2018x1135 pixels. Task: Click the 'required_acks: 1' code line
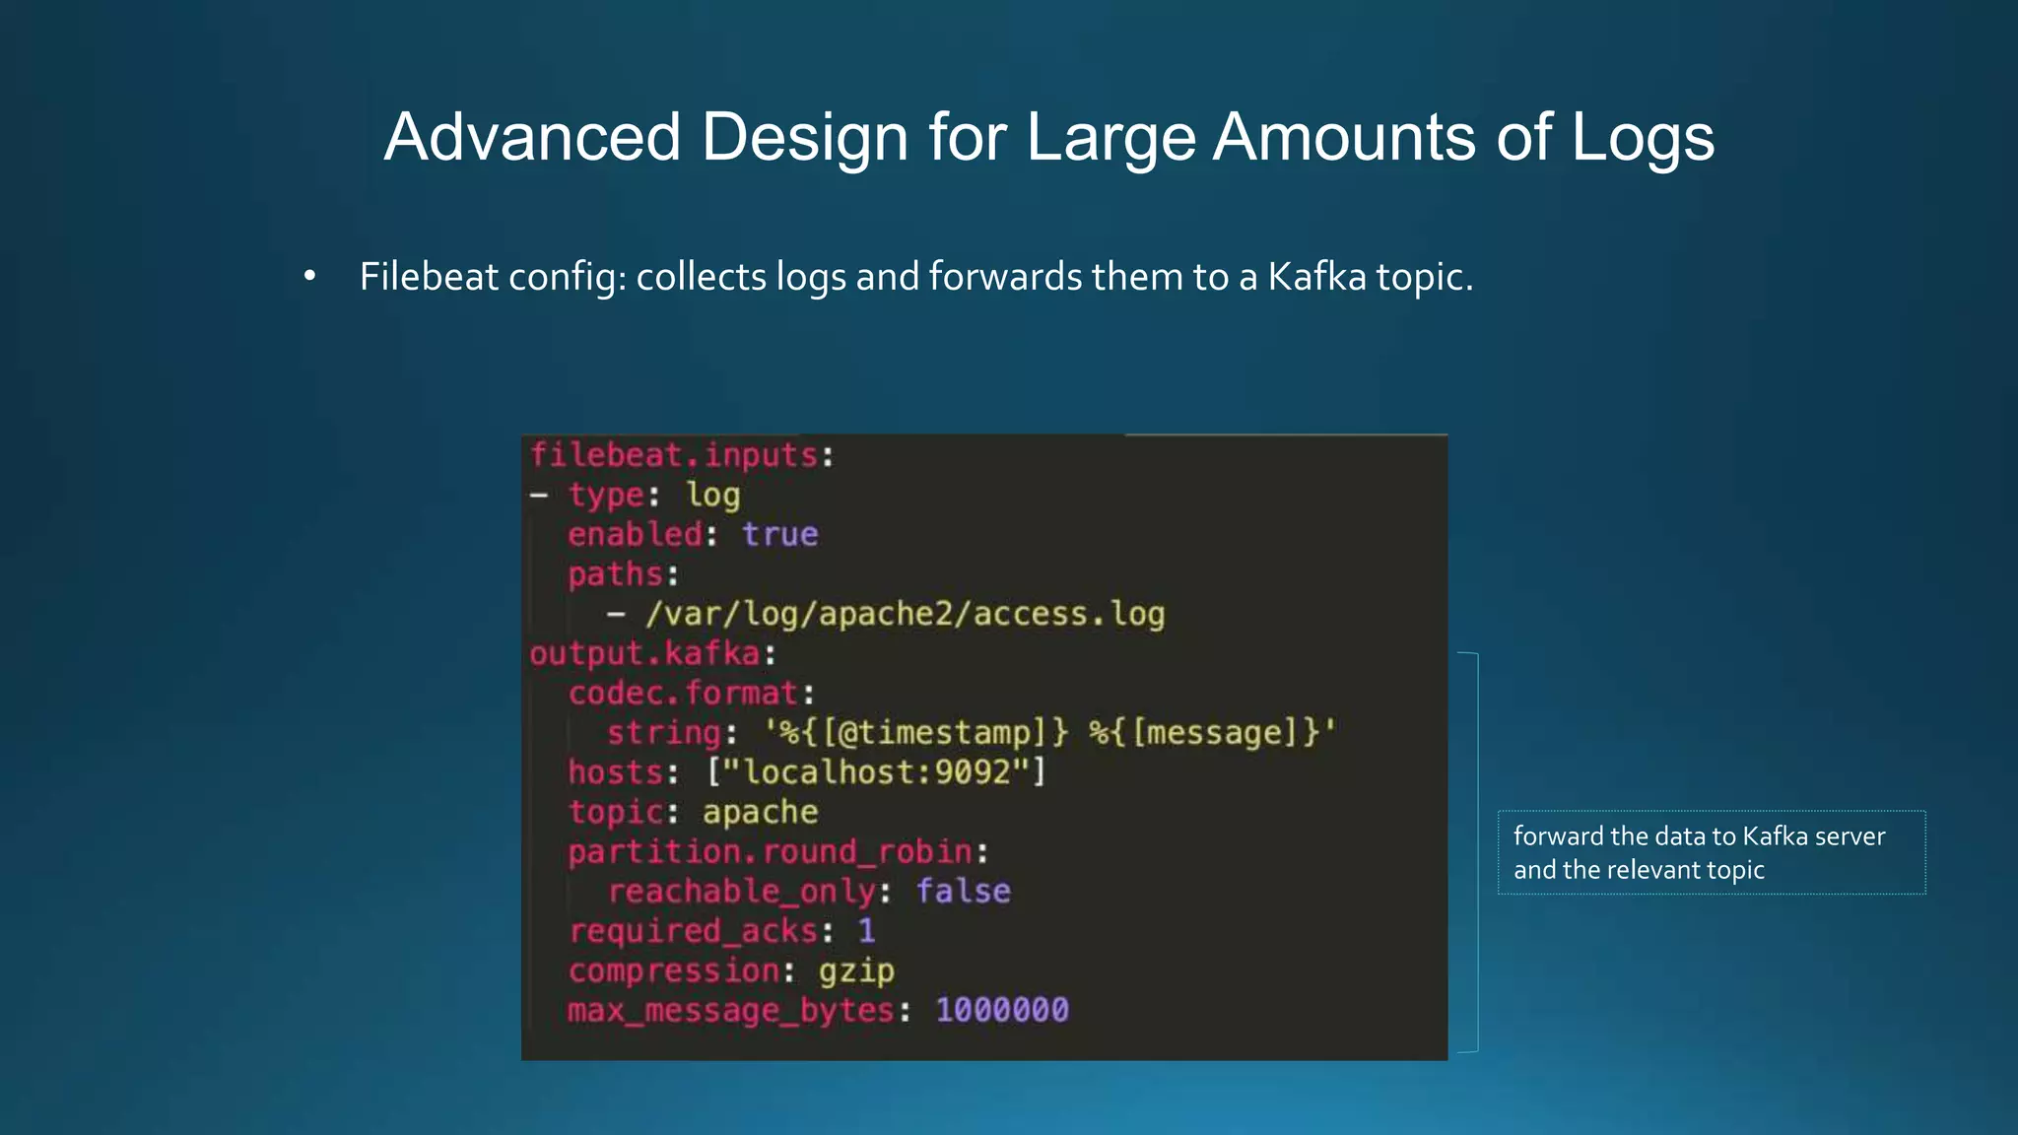coord(721,931)
